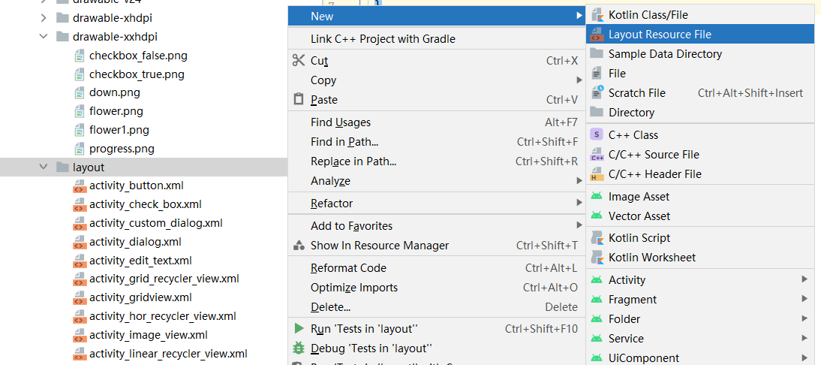Click the Kotlin Class/File icon
This screenshot has height=365, width=821.
[597, 15]
